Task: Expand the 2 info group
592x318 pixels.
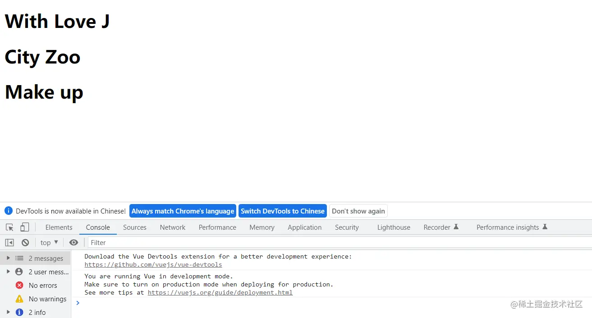Action: [8, 312]
